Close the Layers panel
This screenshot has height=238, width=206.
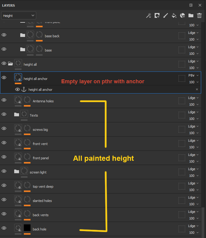point(200,5)
